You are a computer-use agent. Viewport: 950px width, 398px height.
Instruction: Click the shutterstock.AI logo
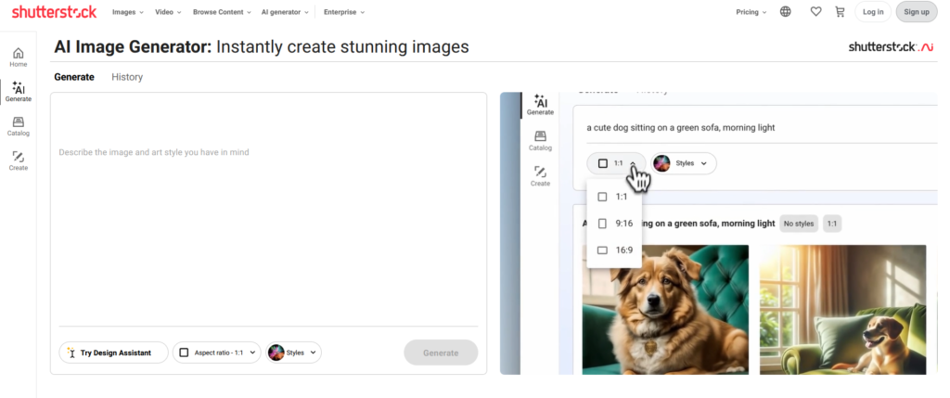(x=891, y=47)
